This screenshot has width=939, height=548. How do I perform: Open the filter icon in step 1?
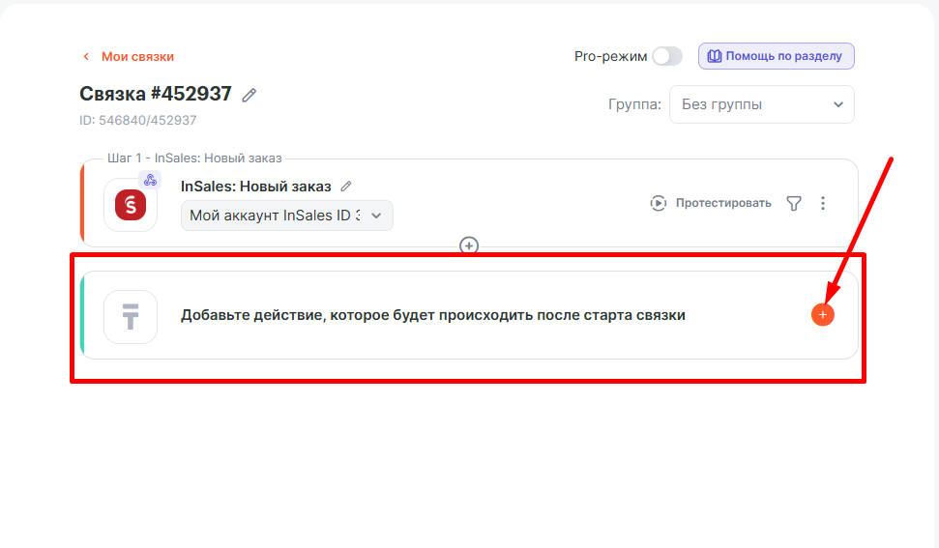coord(794,203)
